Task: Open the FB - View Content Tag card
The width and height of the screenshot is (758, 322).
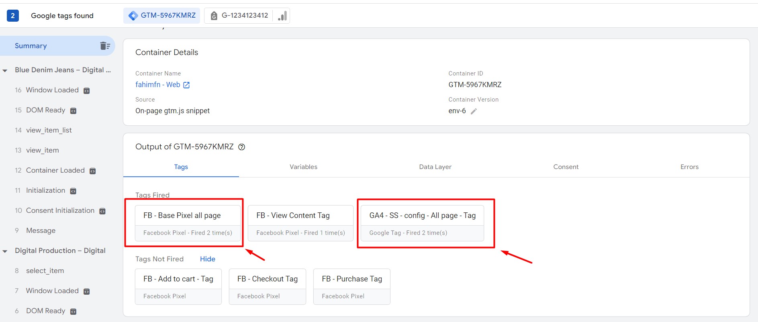Action: tap(300, 223)
